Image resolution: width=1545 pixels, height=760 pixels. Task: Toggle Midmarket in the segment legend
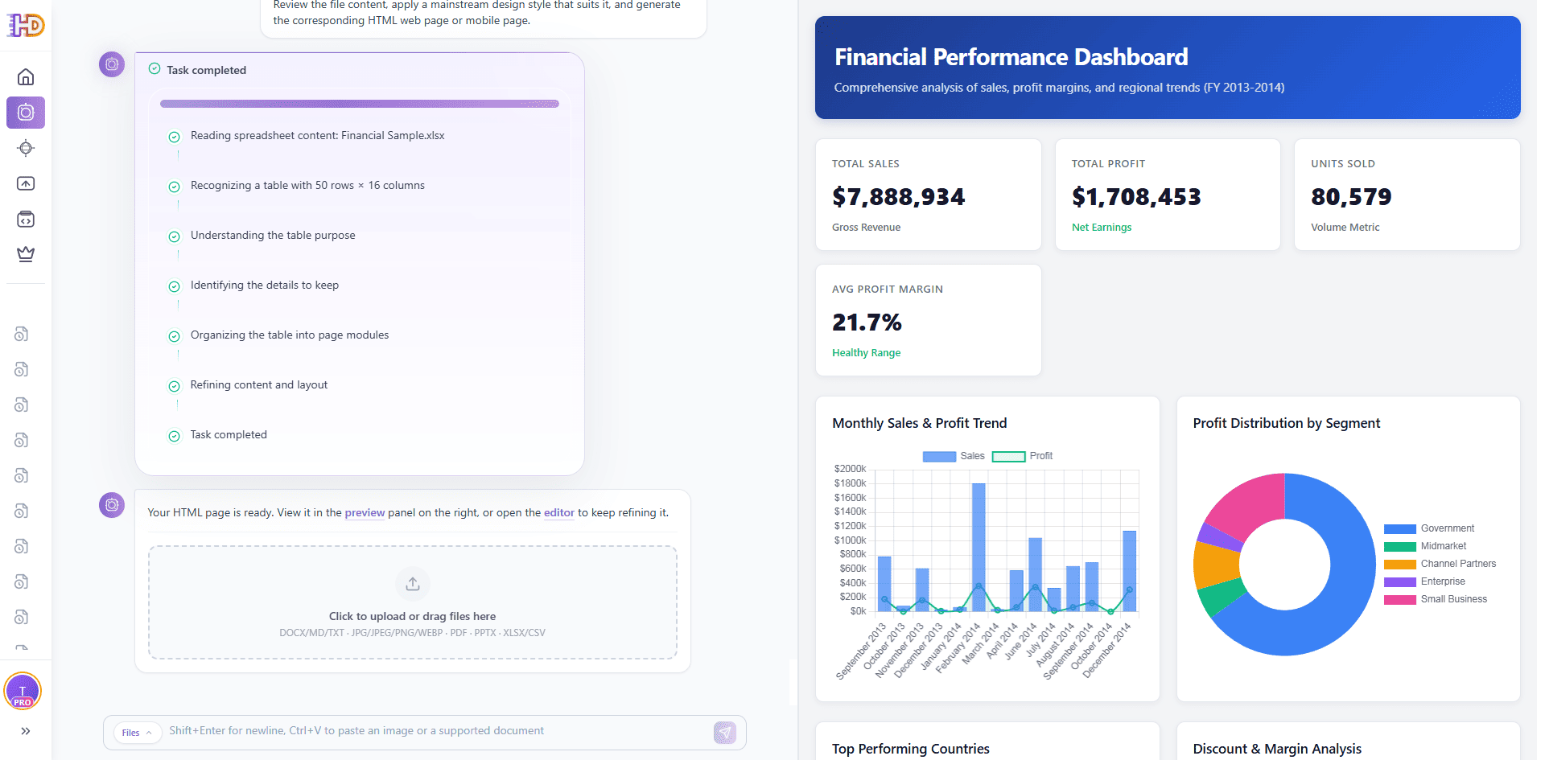(1425, 546)
